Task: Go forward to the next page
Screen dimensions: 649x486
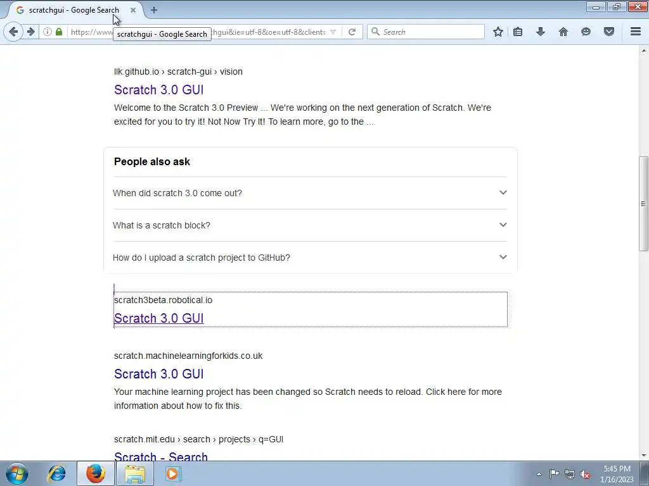Action: (x=30, y=32)
